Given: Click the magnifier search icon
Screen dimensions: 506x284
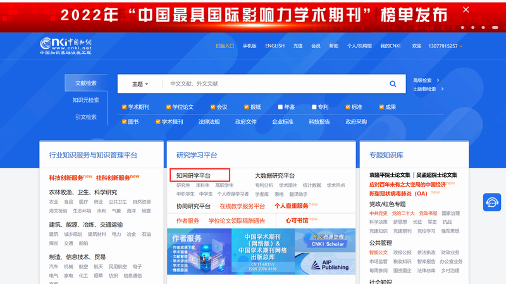Looking at the screenshot, I should coord(393,84).
